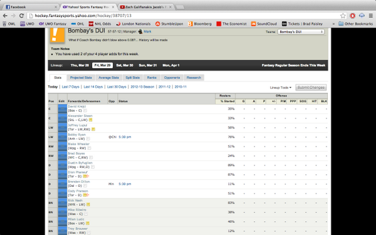Click the red extension icon in toolbar
376x235 pixels.
(x=352, y=16)
